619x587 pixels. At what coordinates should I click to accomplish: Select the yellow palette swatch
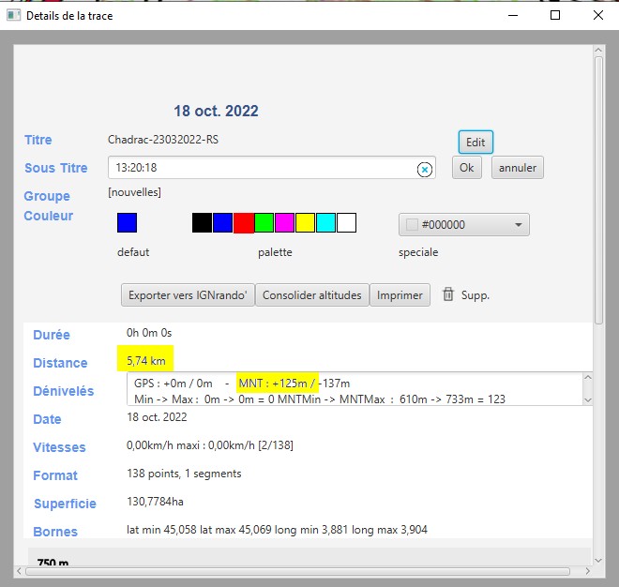(x=305, y=223)
